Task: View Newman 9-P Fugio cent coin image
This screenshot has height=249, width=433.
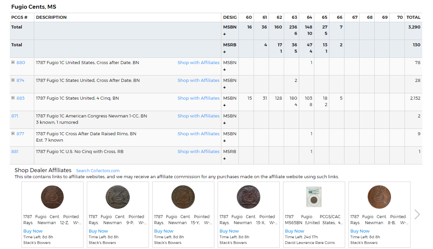Action: tap(118, 197)
